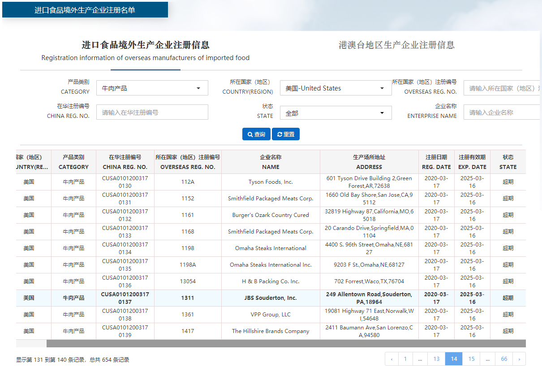Screen dimensions: 542x372
Task: Jump to page 13 in pagination
Action: (436, 359)
